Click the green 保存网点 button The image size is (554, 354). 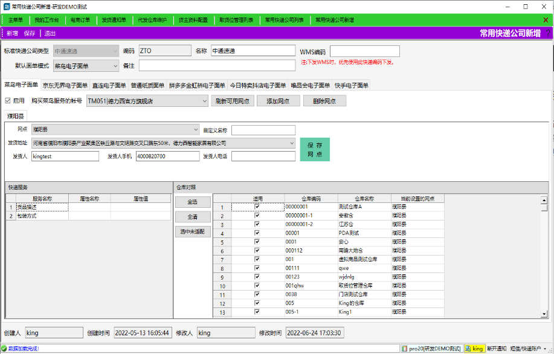314,149
